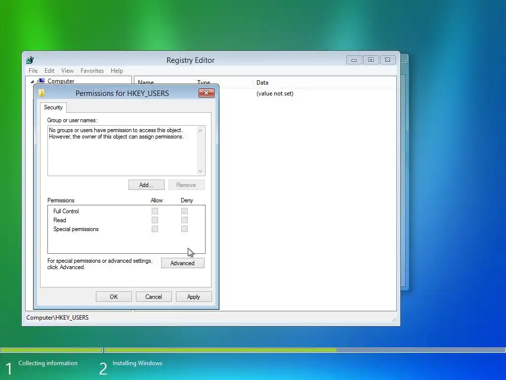Click the Installing Windows progress bar
Screen dimensions: 506x380
click(x=304, y=350)
